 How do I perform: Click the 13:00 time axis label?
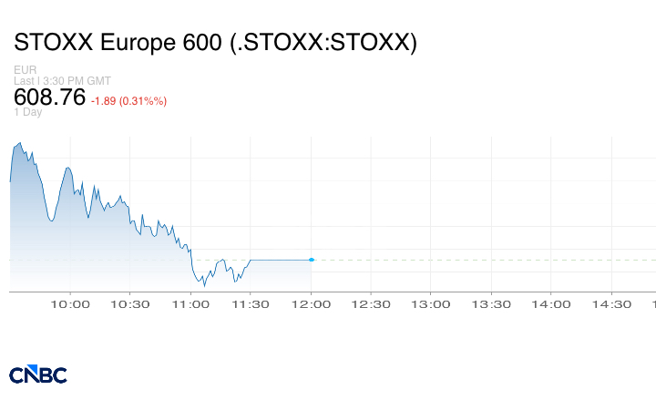tap(431, 304)
